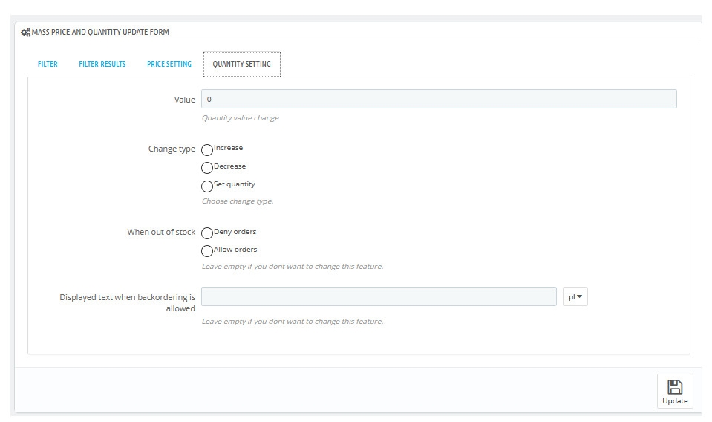Click the Mass Price and Quantity Update Form heading
The image size is (712, 422).
(x=100, y=32)
